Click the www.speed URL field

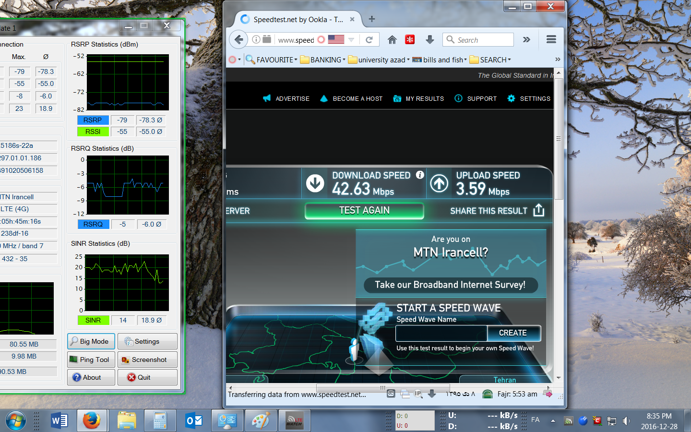click(x=296, y=40)
